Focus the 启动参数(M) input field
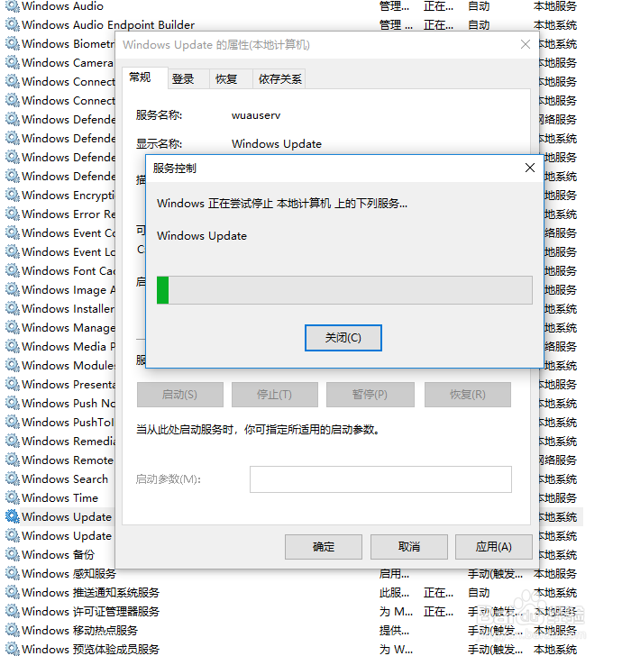Image resolution: width=622 pixels, height=656 pixels. tap(380, 479)
